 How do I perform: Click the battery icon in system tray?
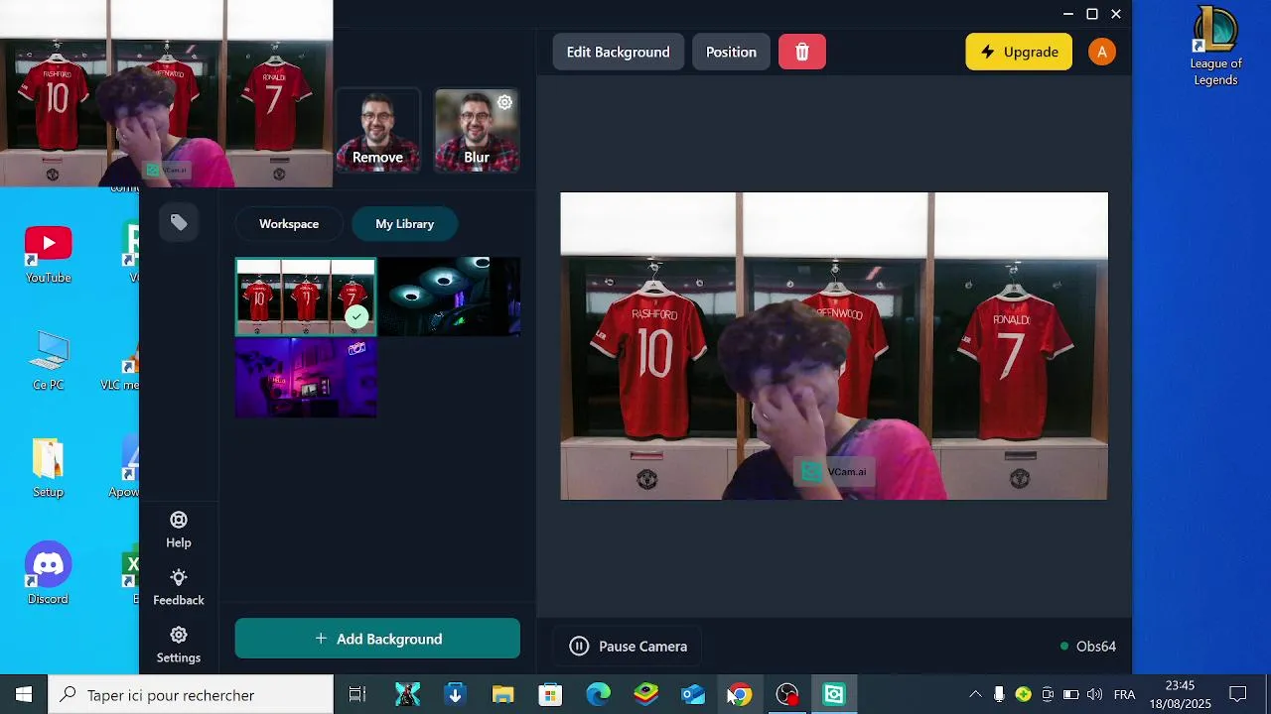point(1070,695)
